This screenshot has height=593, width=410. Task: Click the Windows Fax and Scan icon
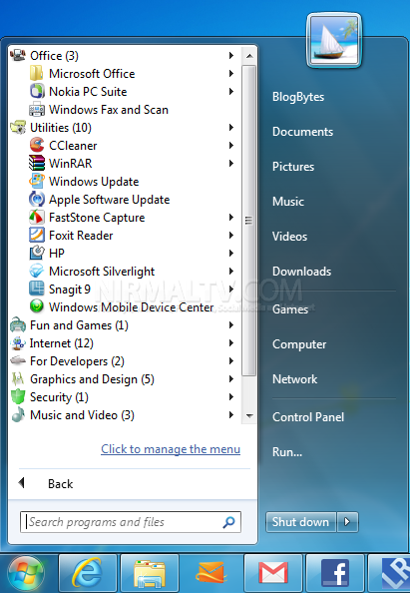click(37, 110)
